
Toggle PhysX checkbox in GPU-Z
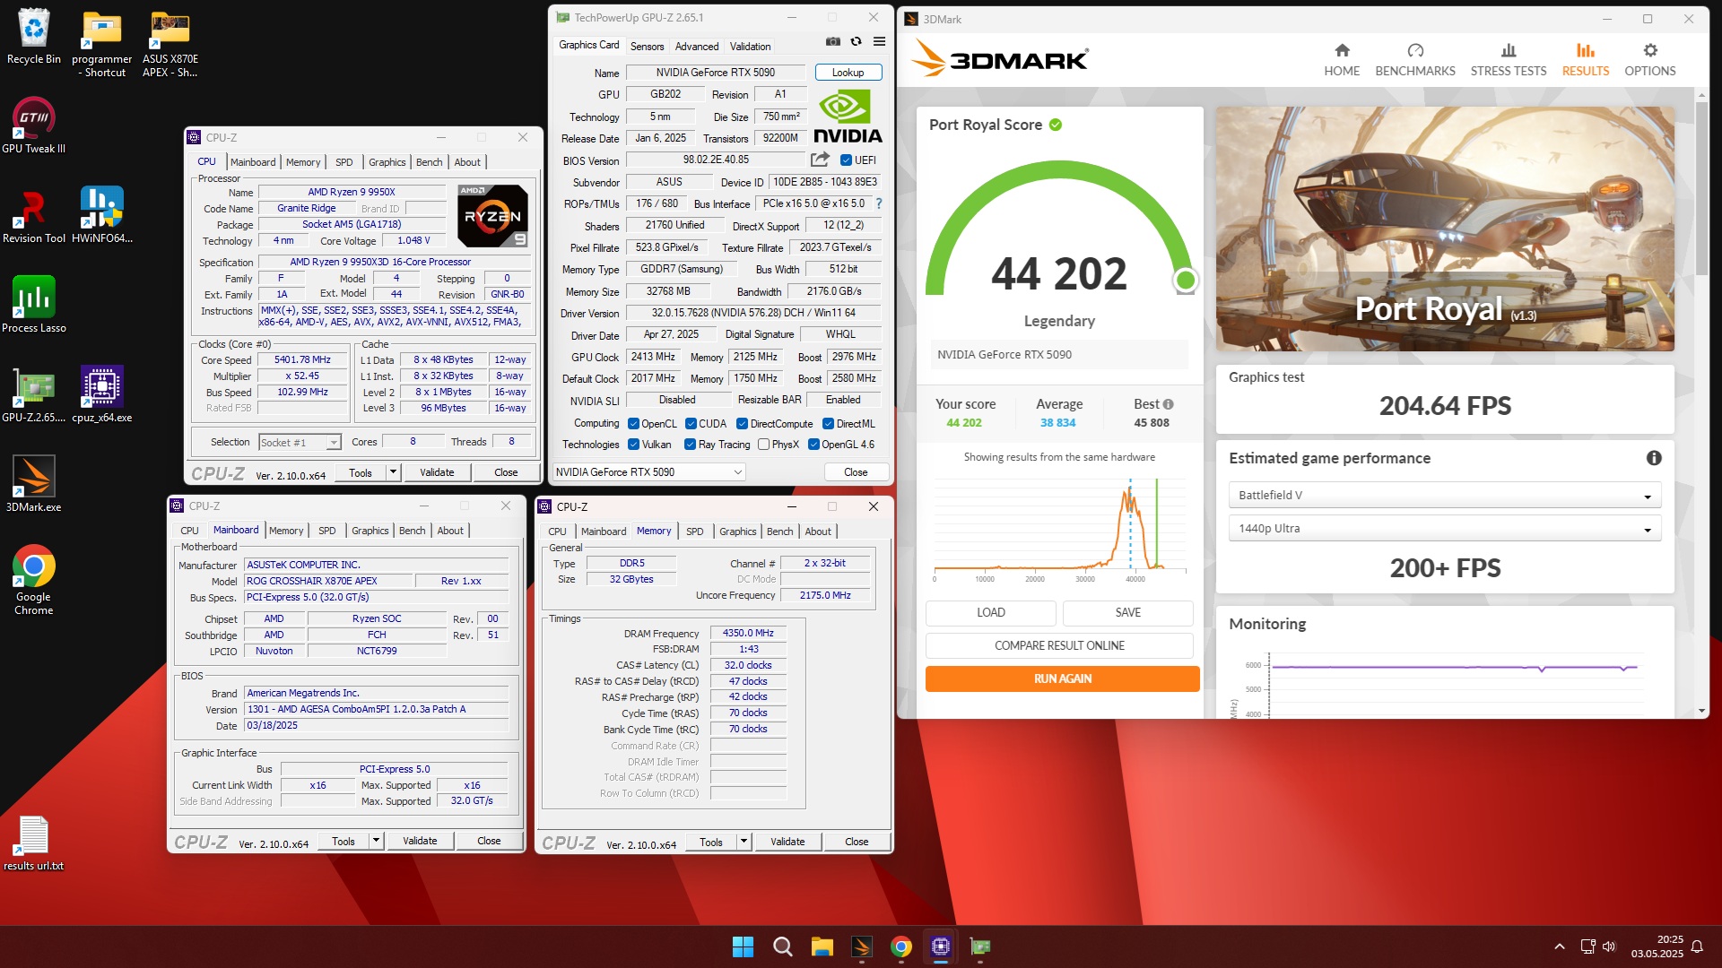[763, 445]
